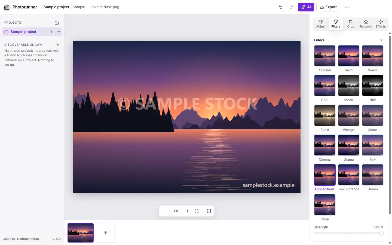Open the more options ellipsis menu in header

(347, 7)
